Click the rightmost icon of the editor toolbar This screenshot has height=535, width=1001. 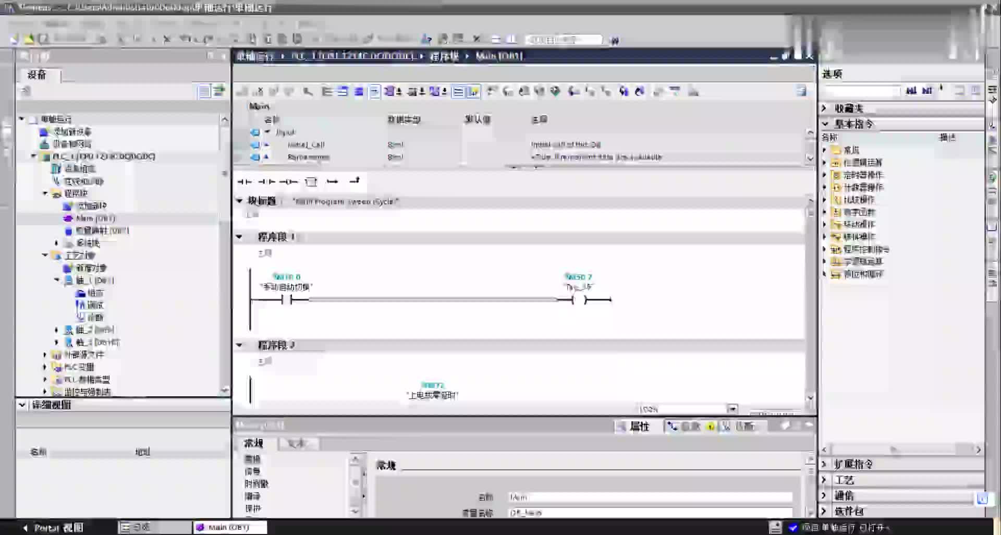[801, 92]
